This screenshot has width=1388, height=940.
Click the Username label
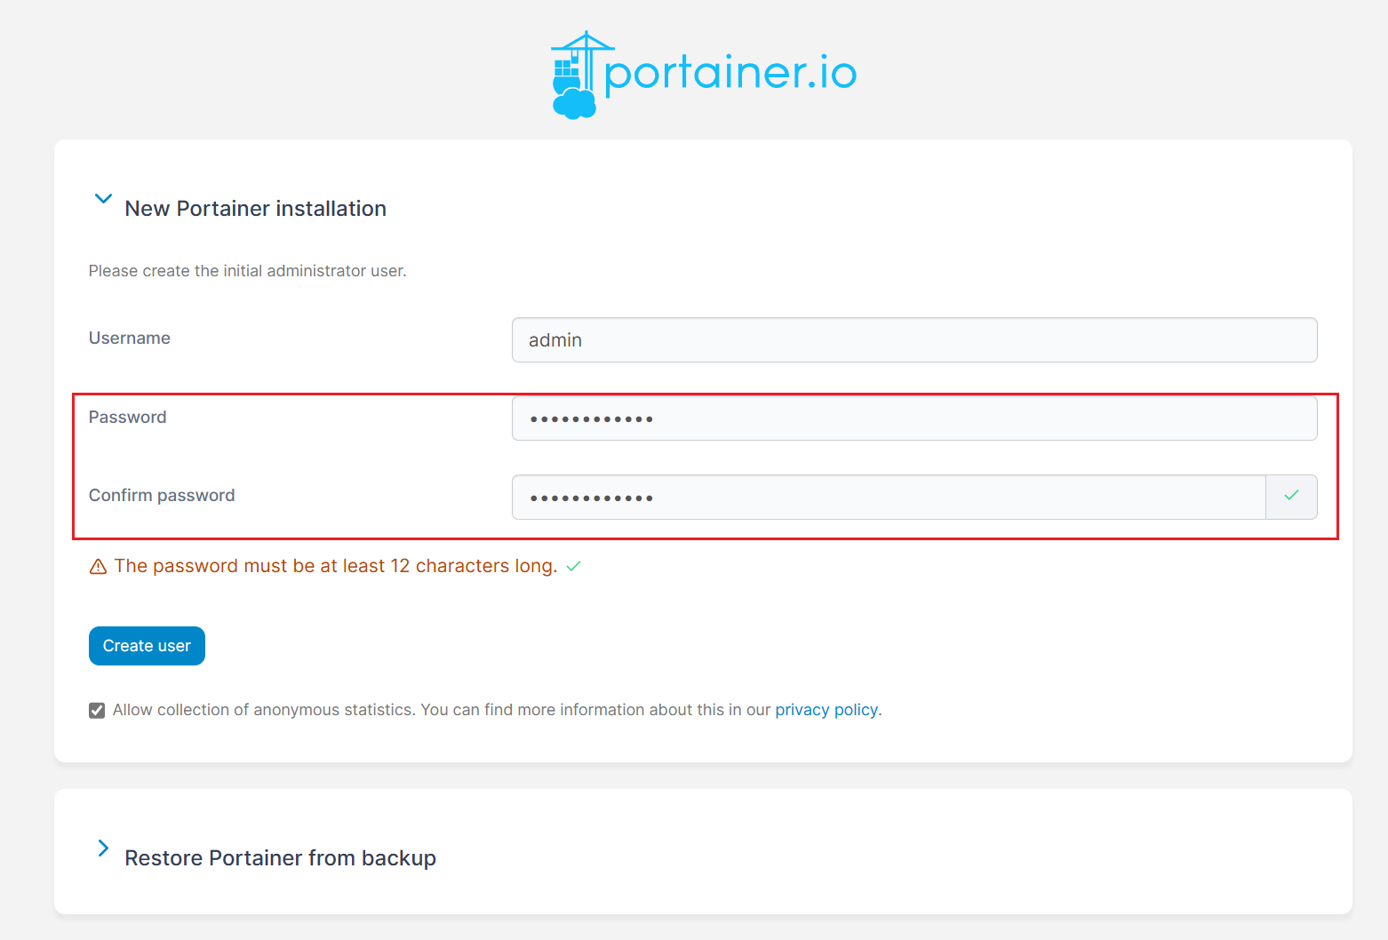[x=130, y=339]
